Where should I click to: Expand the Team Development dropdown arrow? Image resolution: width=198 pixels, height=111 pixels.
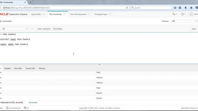(x=89, y=14)
